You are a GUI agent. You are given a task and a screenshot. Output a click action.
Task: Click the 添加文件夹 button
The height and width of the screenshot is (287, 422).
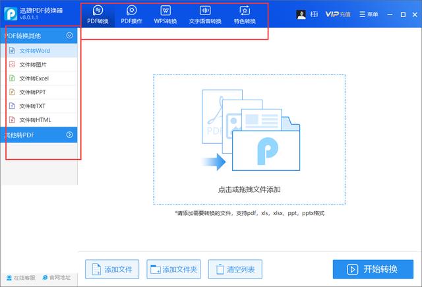coord(173,269)
